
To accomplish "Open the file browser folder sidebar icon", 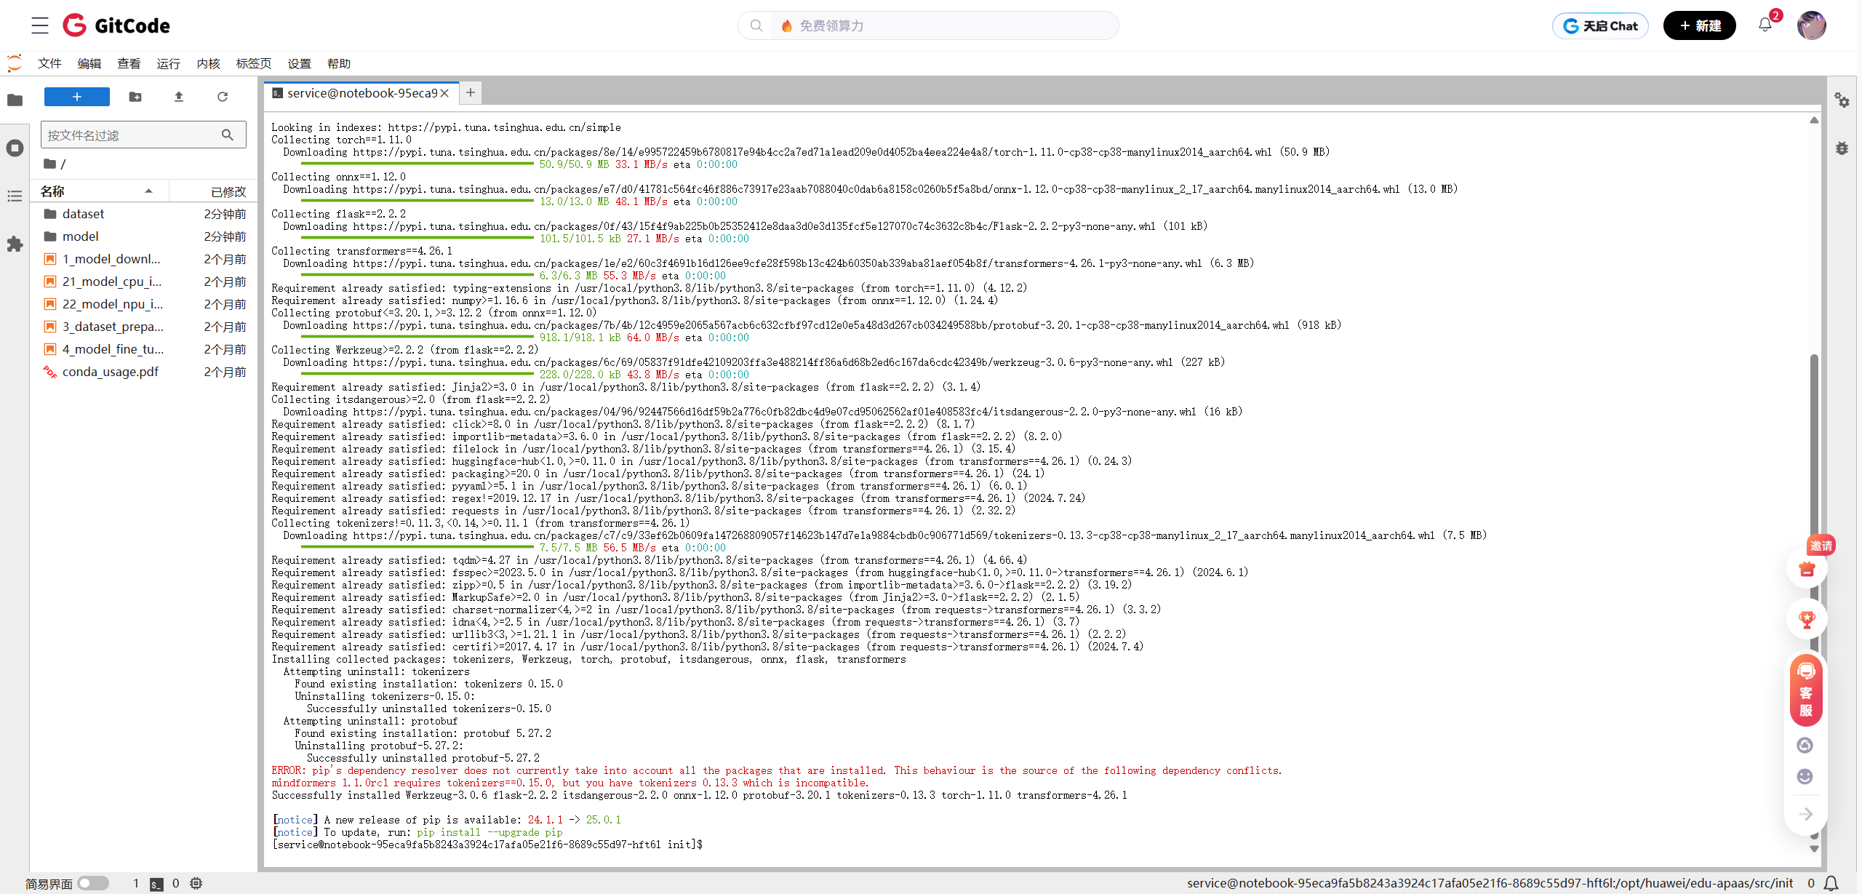I will 15,100.
